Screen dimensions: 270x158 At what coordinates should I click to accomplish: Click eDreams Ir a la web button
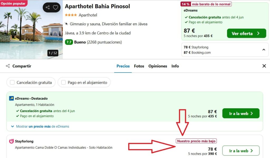241,113
